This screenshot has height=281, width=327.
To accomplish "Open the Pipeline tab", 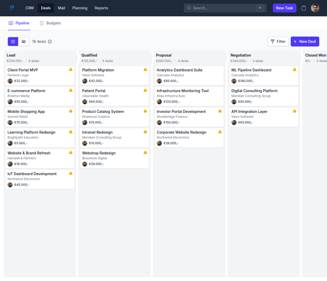I will pos(19,23).
